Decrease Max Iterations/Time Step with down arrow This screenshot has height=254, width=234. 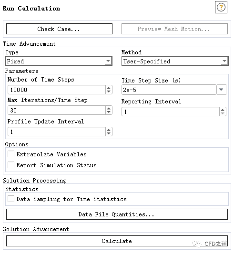(x=109, y=112)
